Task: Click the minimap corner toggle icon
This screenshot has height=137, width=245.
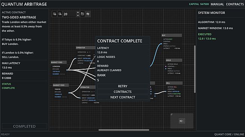Action: (x=172, y=115)
